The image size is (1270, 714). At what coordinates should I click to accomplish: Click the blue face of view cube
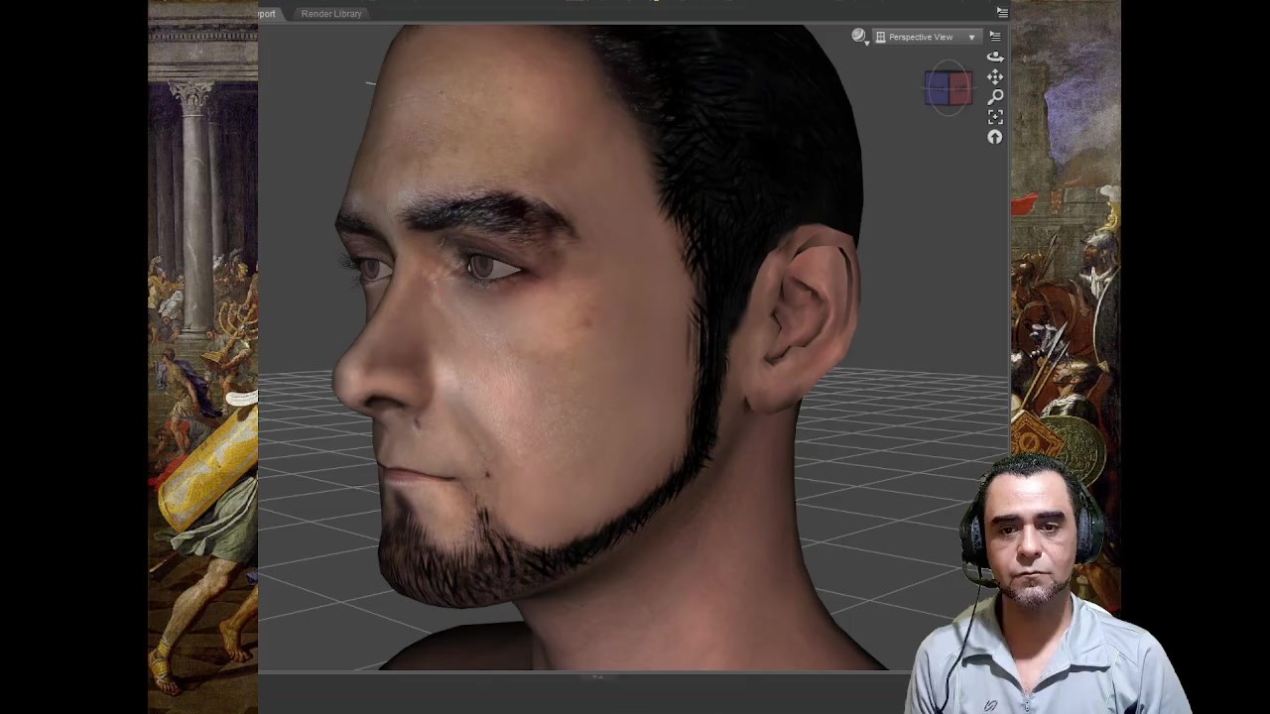pos(937,88)
